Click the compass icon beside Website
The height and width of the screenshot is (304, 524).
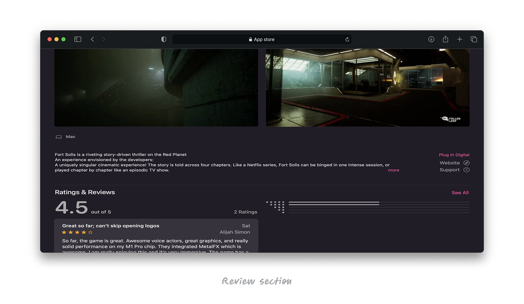pyautogui.click(x=466, y=163)
